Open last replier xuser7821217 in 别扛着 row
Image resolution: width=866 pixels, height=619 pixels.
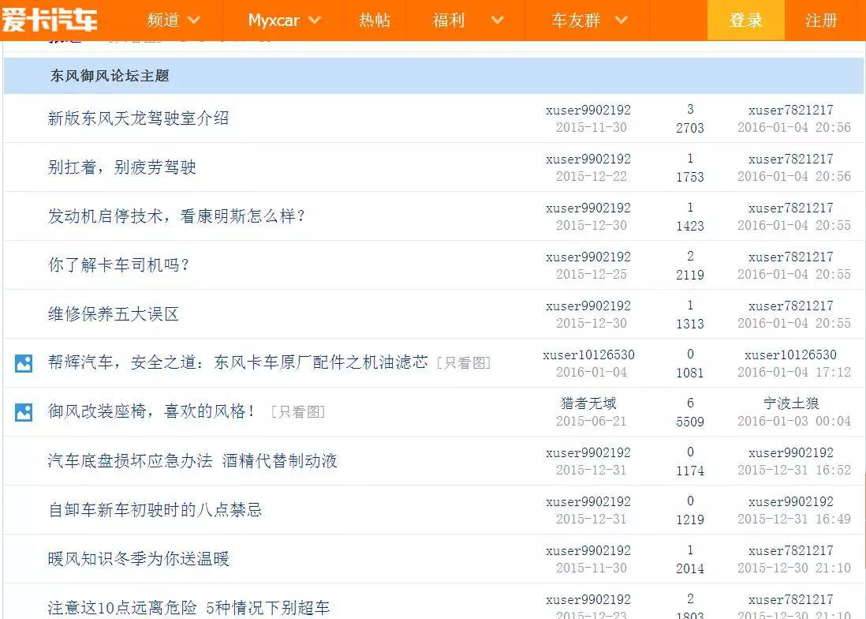[791, 159]
